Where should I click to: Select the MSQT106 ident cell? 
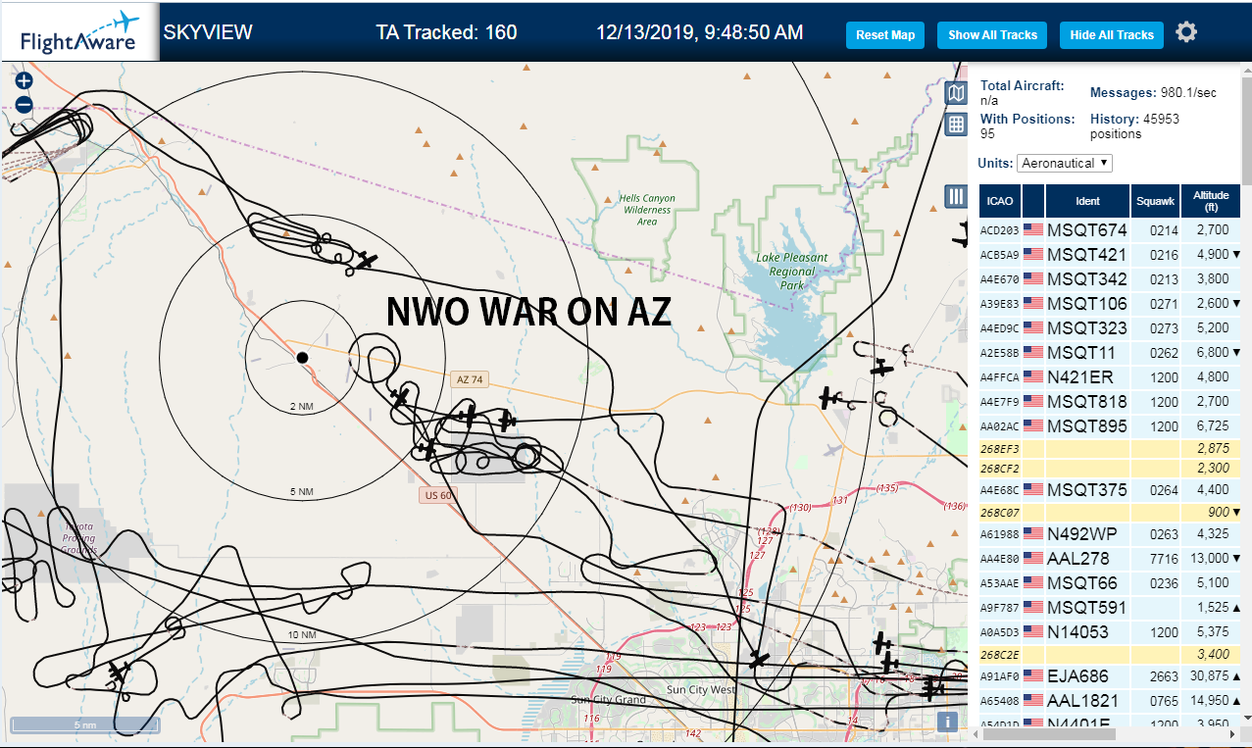click(x=1087, y=304)
